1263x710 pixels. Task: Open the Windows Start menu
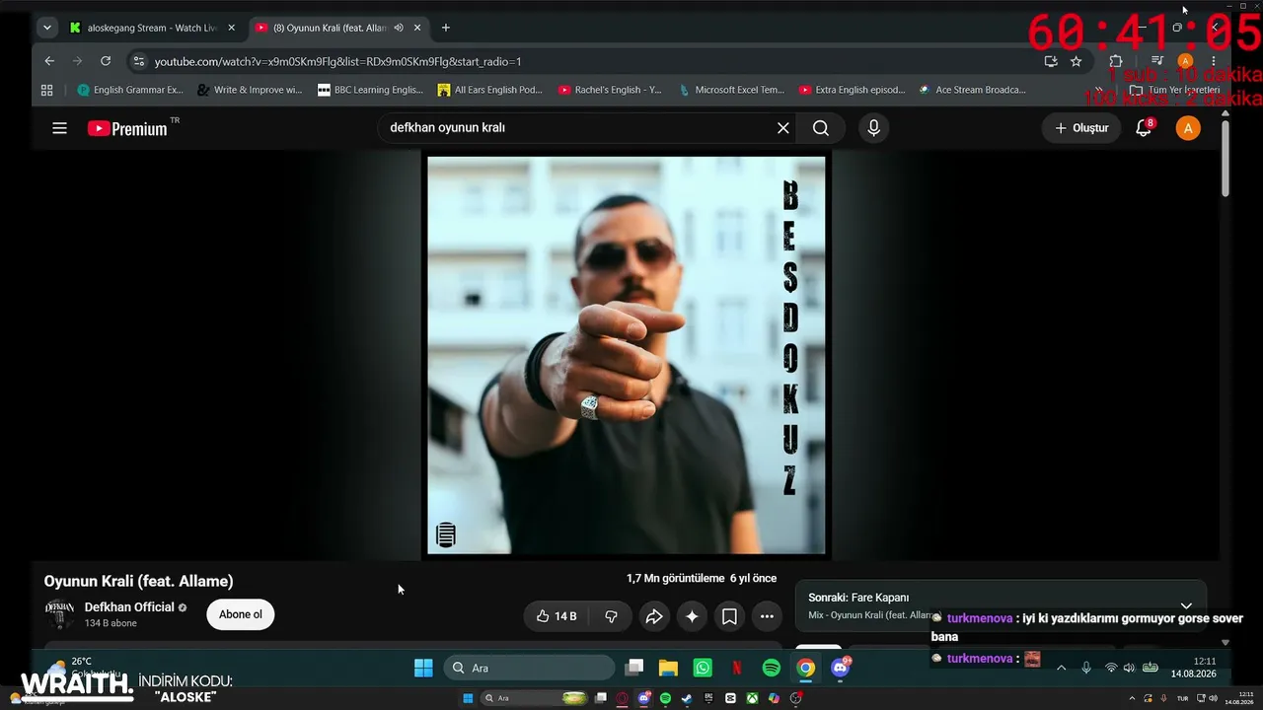click(423, 668)
